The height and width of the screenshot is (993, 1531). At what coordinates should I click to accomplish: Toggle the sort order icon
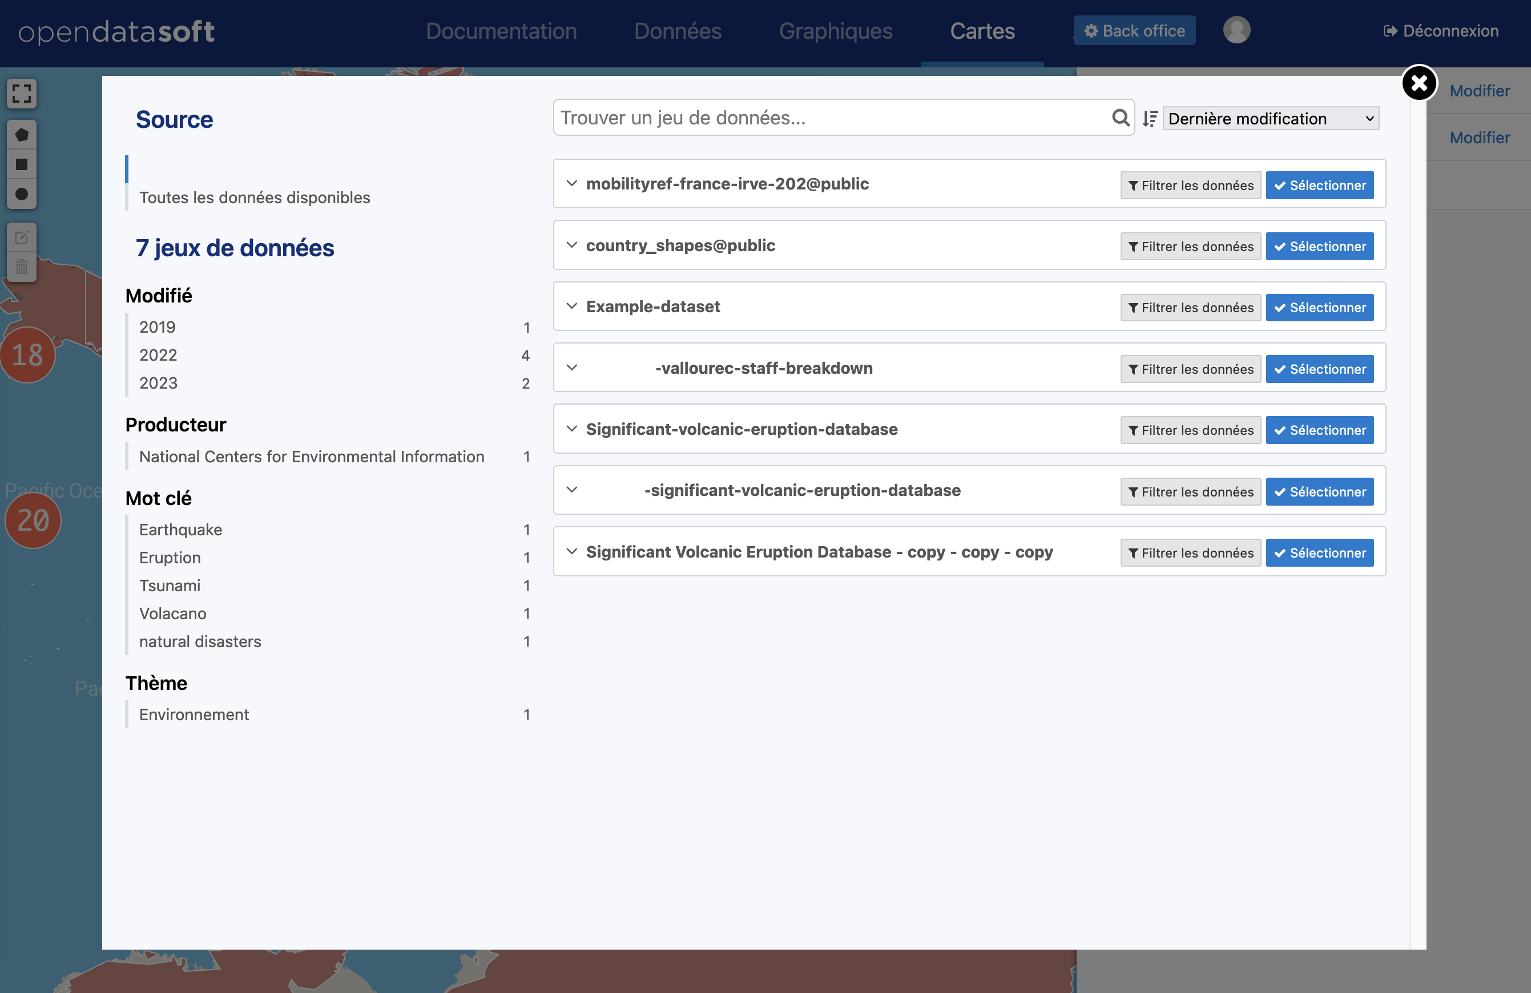(x=1150, y=119)
